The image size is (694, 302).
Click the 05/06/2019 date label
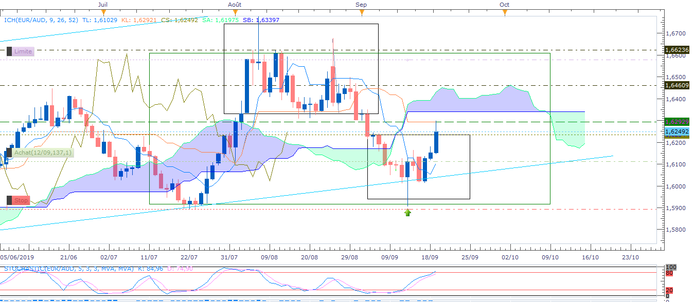pyautogui.click(x=18, y=257)
